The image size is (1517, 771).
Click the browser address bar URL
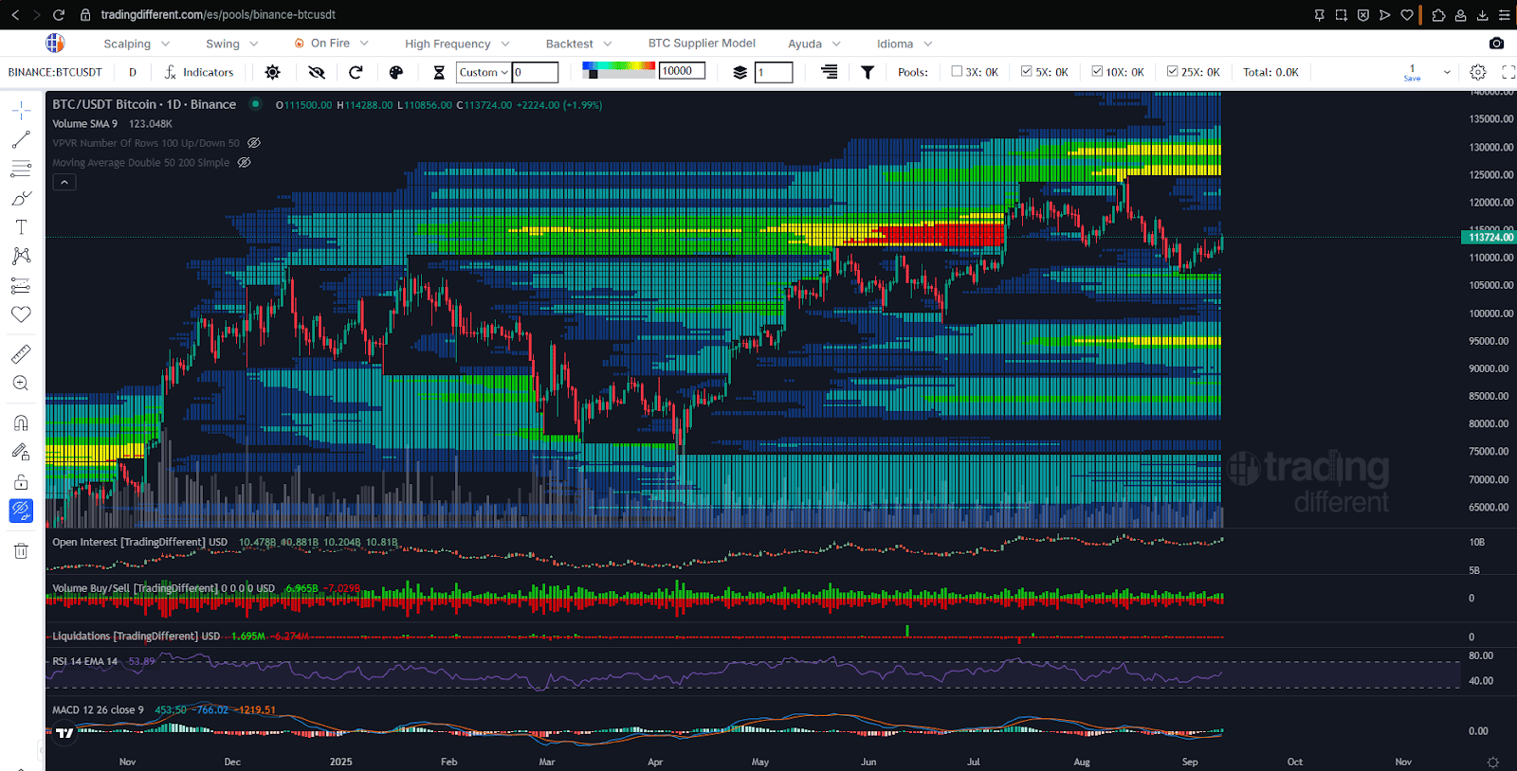(x=218, y=15)
